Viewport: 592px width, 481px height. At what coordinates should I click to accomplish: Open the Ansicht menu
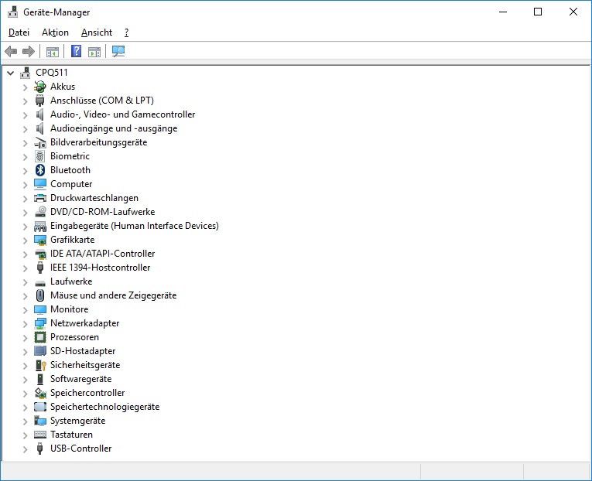(x=97, y=32)
